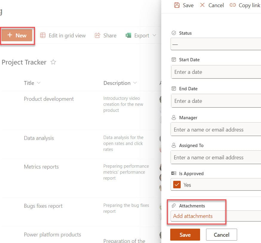Click the Copy link chain icon
The width and height of the screenshot is (261, 243).
(x=233, y=5)
